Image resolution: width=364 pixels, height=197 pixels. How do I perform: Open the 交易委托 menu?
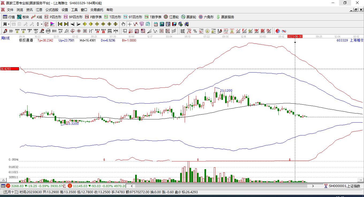tap(97, 10)
